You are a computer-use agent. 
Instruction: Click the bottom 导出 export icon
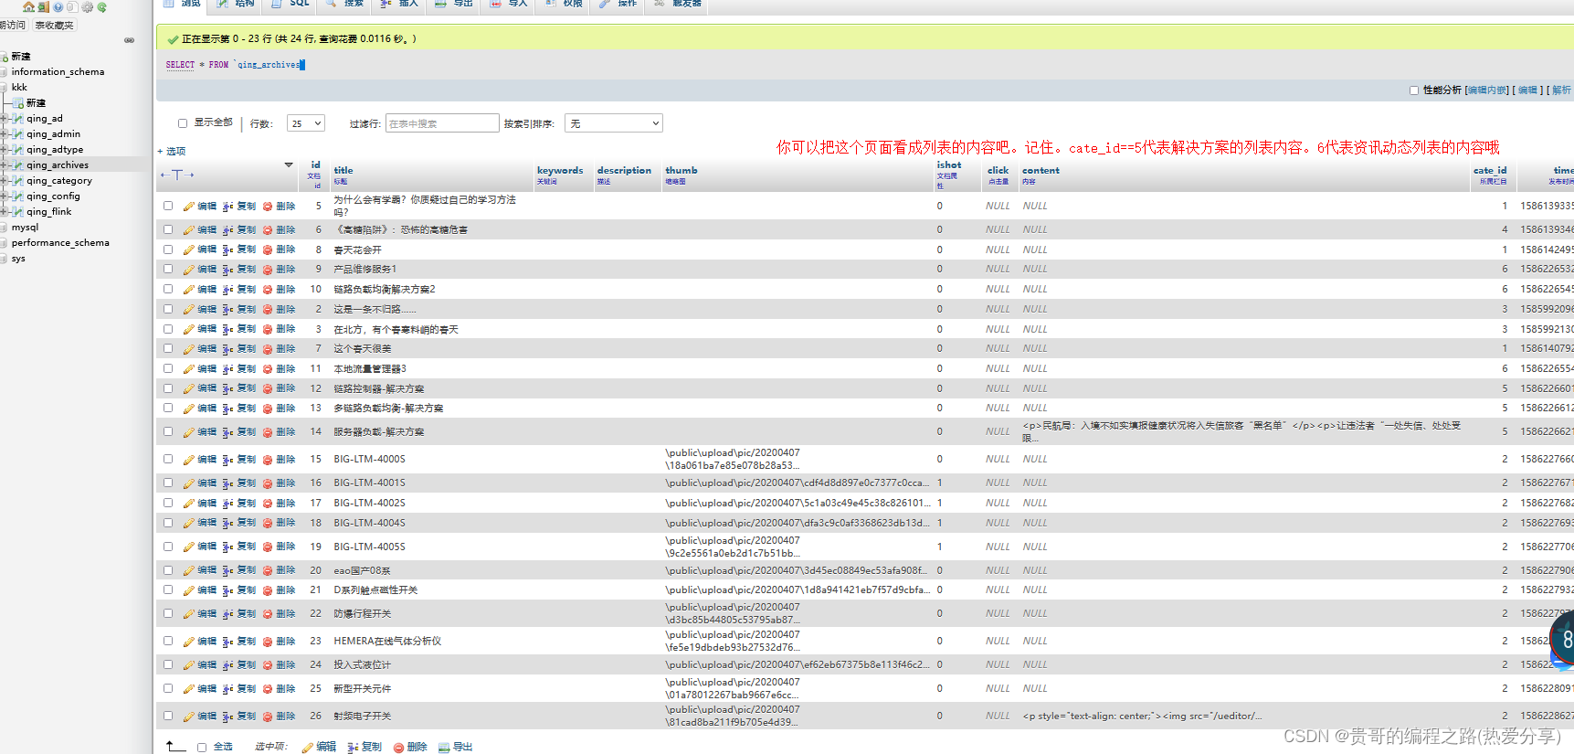tap(444, 748)
